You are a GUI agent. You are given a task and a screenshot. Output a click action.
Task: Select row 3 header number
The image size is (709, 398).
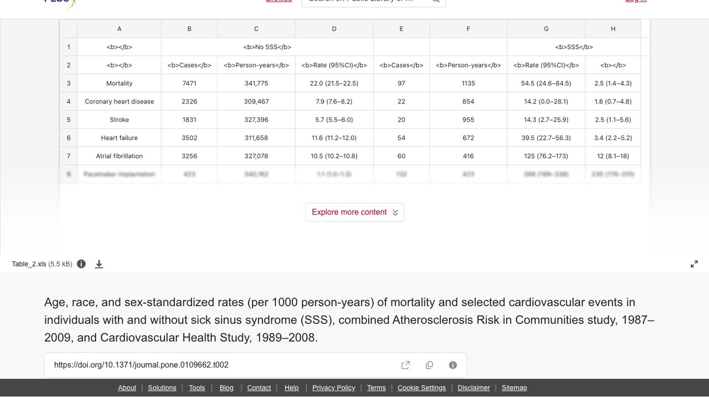coord(69,83)
